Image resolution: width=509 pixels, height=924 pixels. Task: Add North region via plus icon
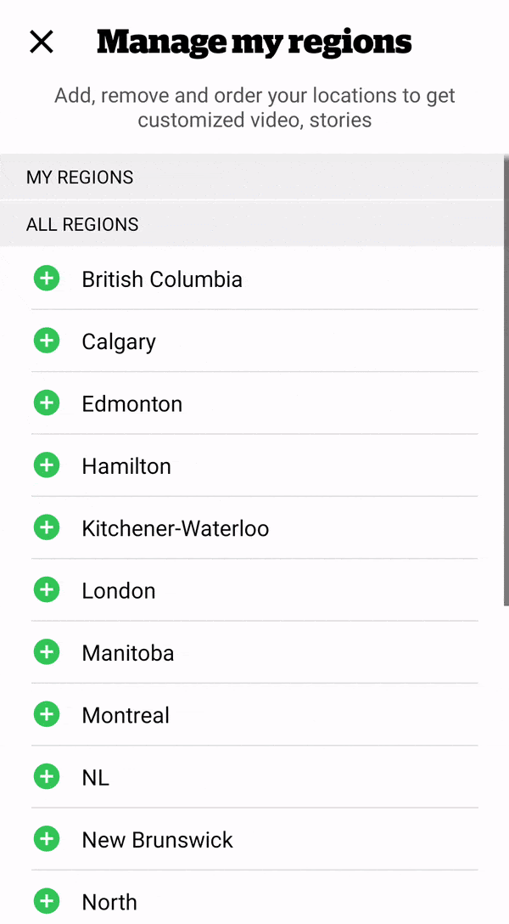pyautogui.click(x=47, y=901)
